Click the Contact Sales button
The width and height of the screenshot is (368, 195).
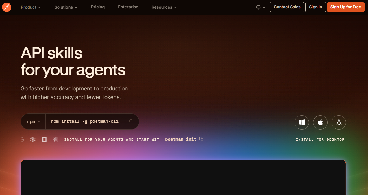pyautogui.click(x=287, y=7)
